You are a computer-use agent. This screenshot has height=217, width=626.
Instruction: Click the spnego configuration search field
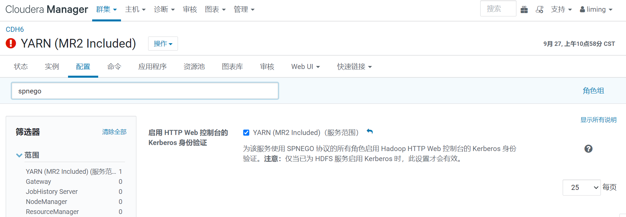pos(145,91)
